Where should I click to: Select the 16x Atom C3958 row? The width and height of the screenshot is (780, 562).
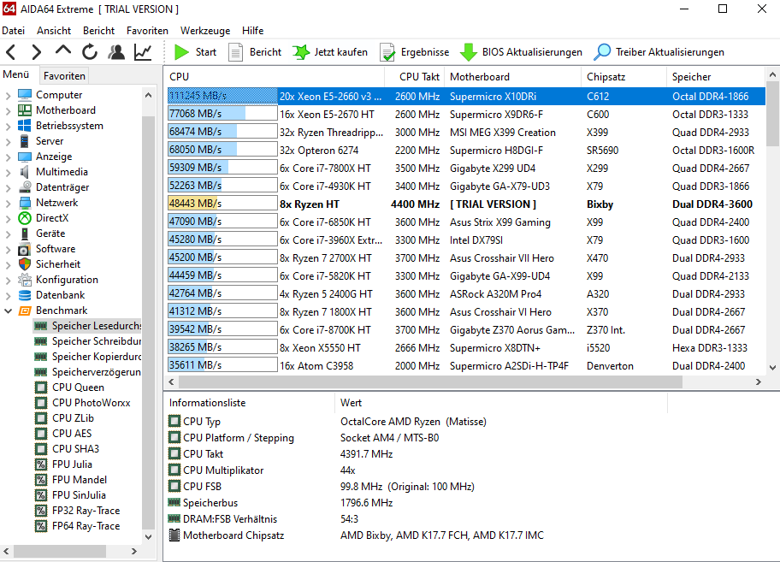465,365
